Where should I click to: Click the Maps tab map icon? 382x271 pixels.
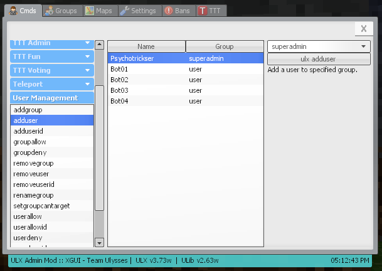coord(90,11)
